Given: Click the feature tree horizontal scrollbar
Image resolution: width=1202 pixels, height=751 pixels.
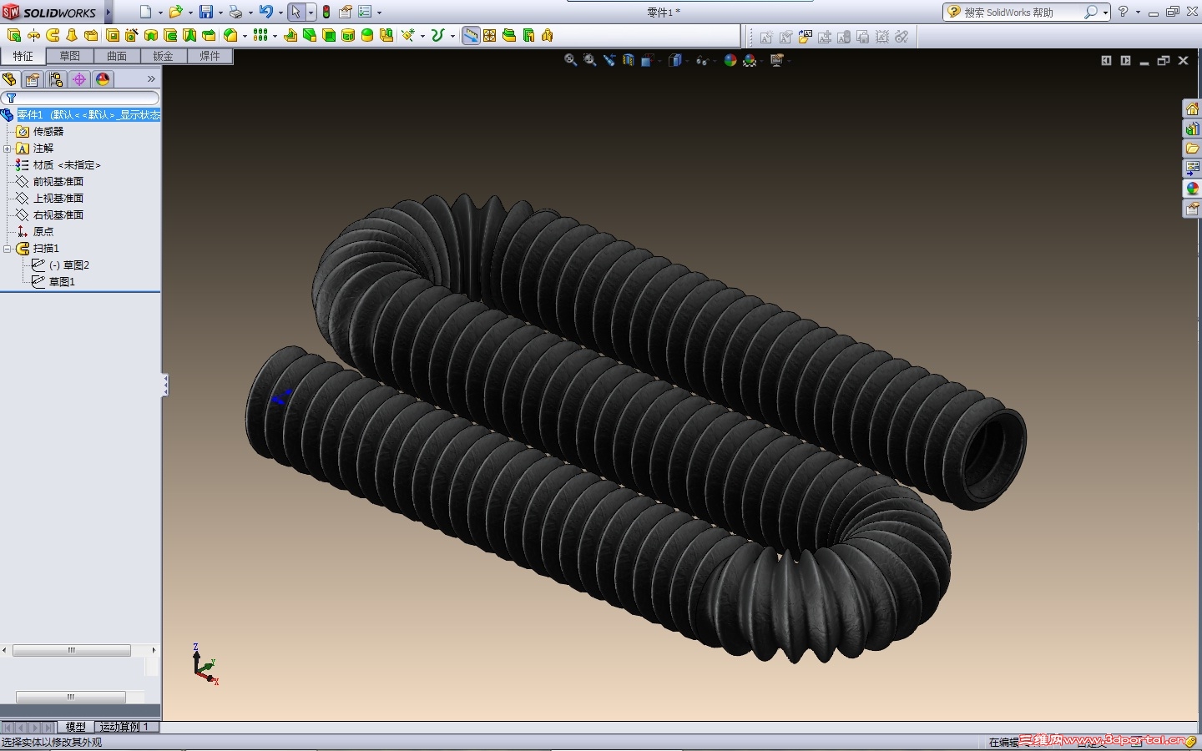Looking at the screenshot, I should tap(72, 650).
